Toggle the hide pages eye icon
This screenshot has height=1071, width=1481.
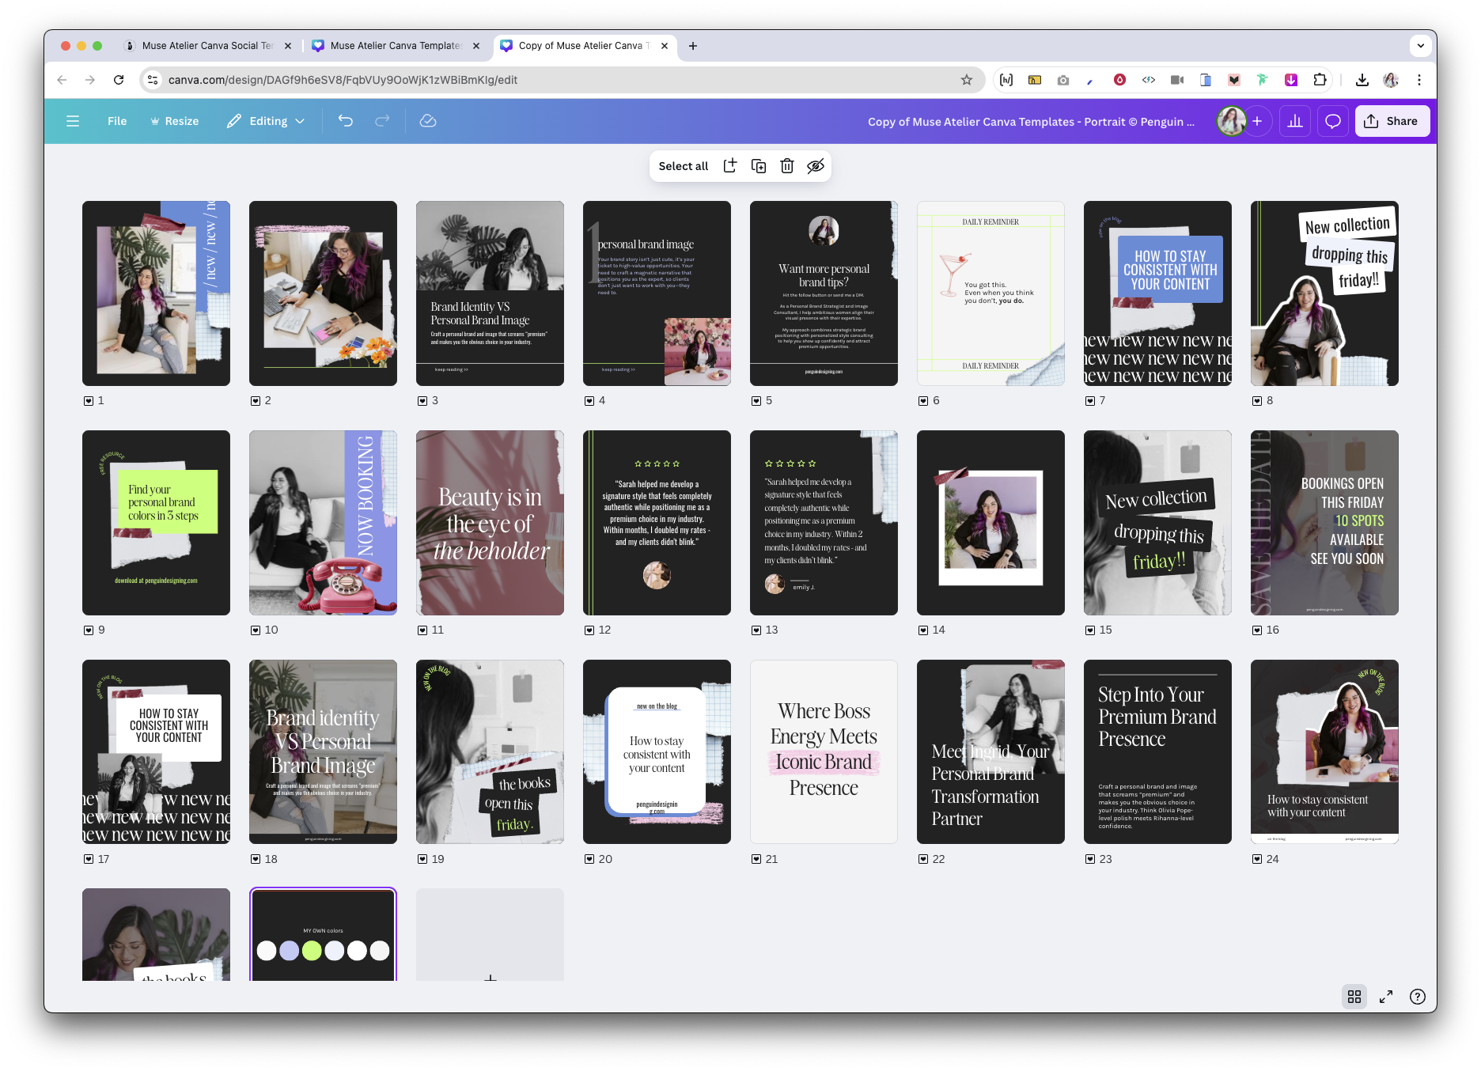[x=816, y=166]
